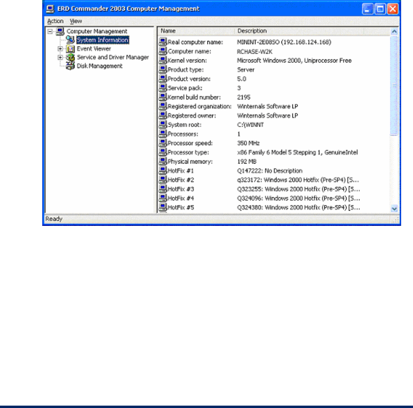Image resolution: width=413 pixels, height=408 pixels.
Task: Click the Event Viewer tree icon
Action: pos(70,49)
